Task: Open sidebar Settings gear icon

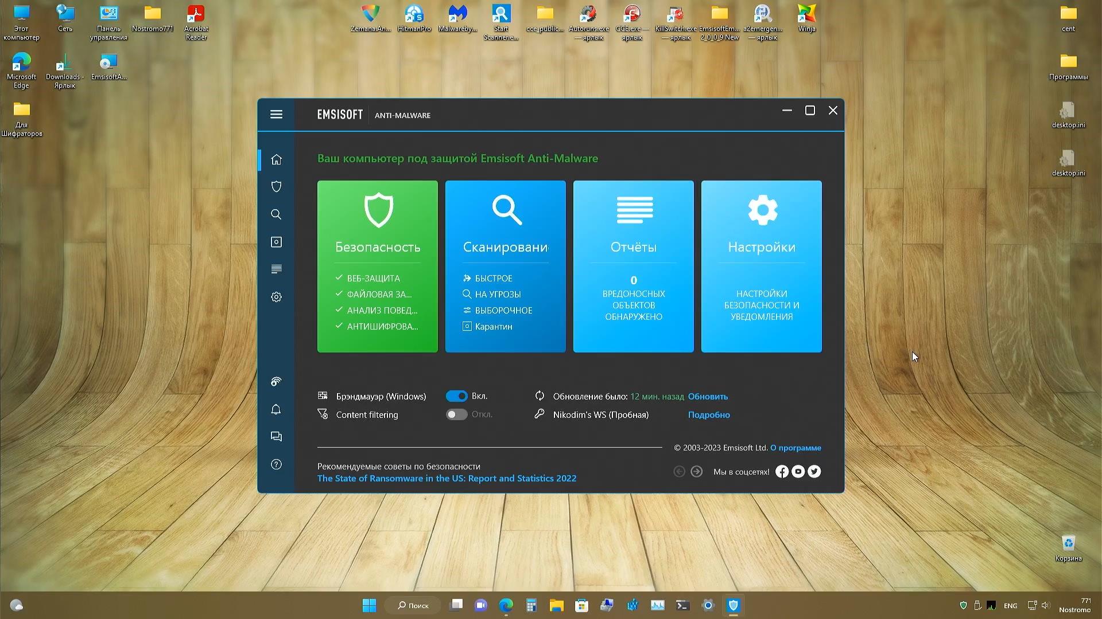Action: click(276, 297)
